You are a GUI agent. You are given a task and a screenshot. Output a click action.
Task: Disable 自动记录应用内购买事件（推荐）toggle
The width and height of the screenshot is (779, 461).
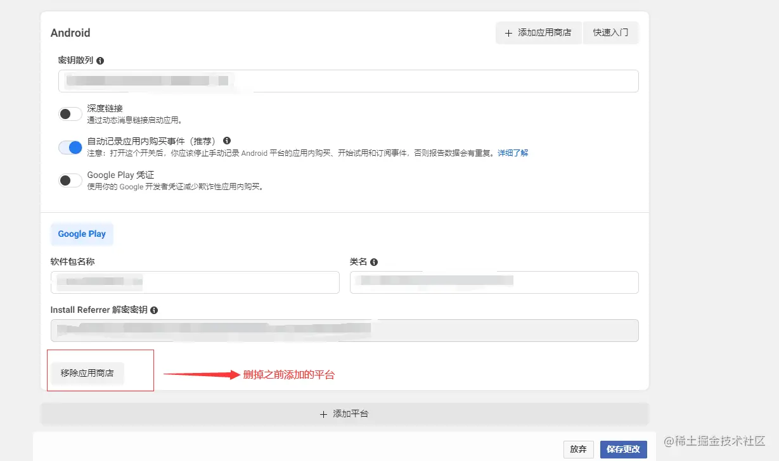tap(70, 147)
